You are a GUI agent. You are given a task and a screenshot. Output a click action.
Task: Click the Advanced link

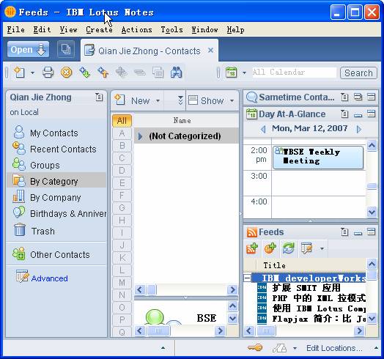pyautogui.click(x=50, y=278)
